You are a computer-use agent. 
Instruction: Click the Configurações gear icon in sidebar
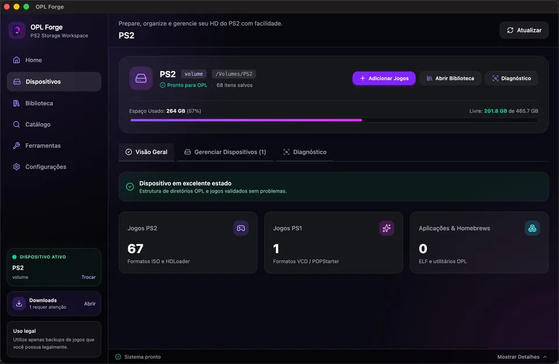coord(16,167)
